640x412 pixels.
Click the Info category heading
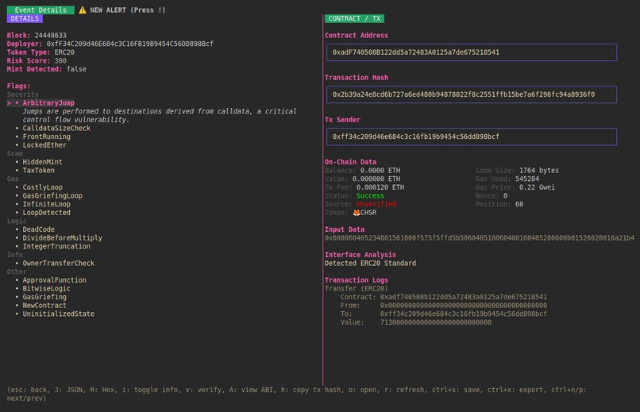click(x=15, y=255)
